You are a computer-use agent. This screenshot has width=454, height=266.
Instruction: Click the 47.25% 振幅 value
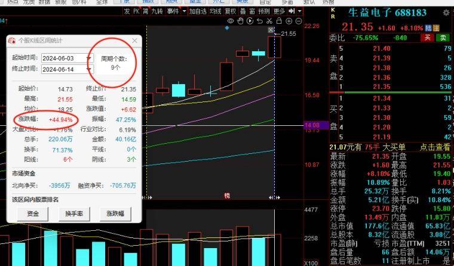pos(125,119)
